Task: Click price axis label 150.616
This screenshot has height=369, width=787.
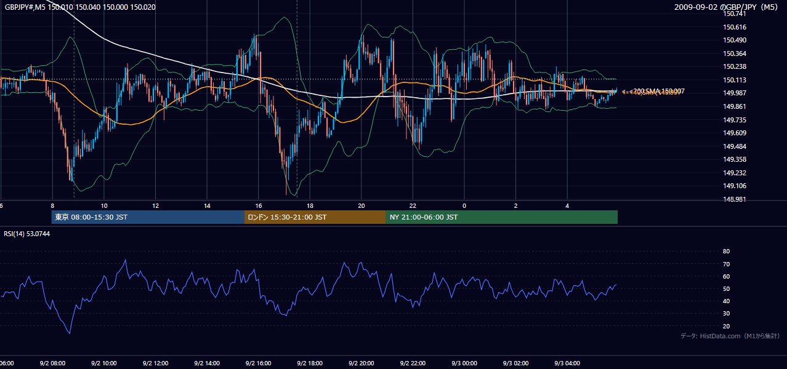Action: pos(736,27)
